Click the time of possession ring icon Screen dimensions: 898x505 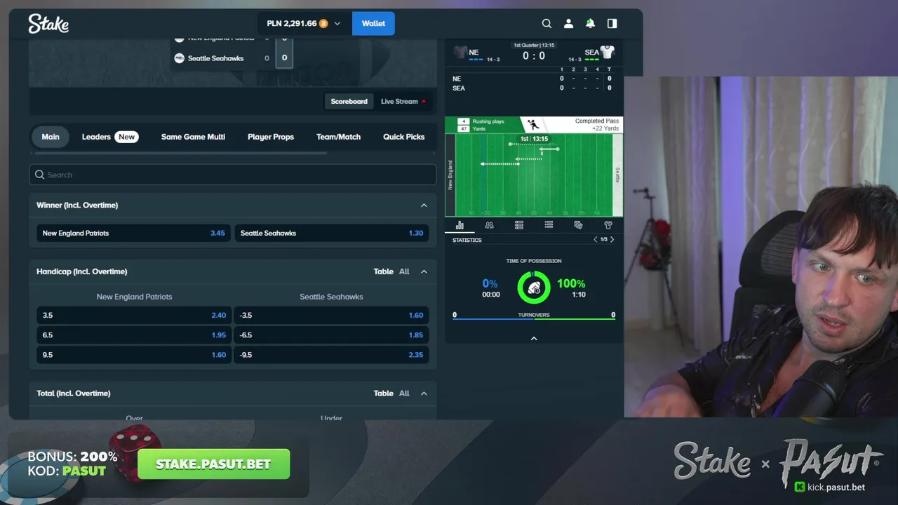click(534, 288)
